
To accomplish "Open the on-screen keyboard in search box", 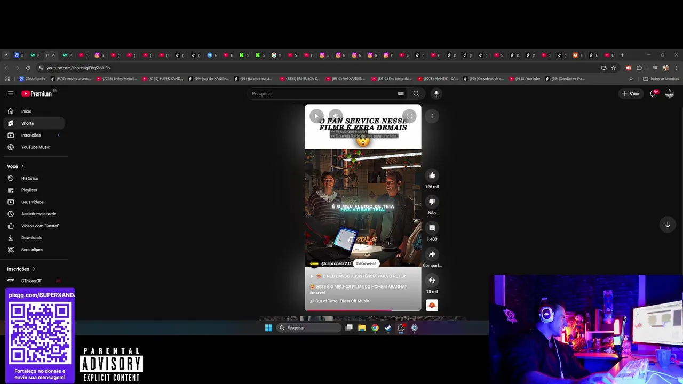I will tap(401, 93).
